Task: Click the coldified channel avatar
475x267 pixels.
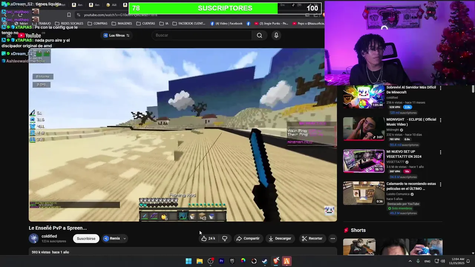Action: point(34,238)
